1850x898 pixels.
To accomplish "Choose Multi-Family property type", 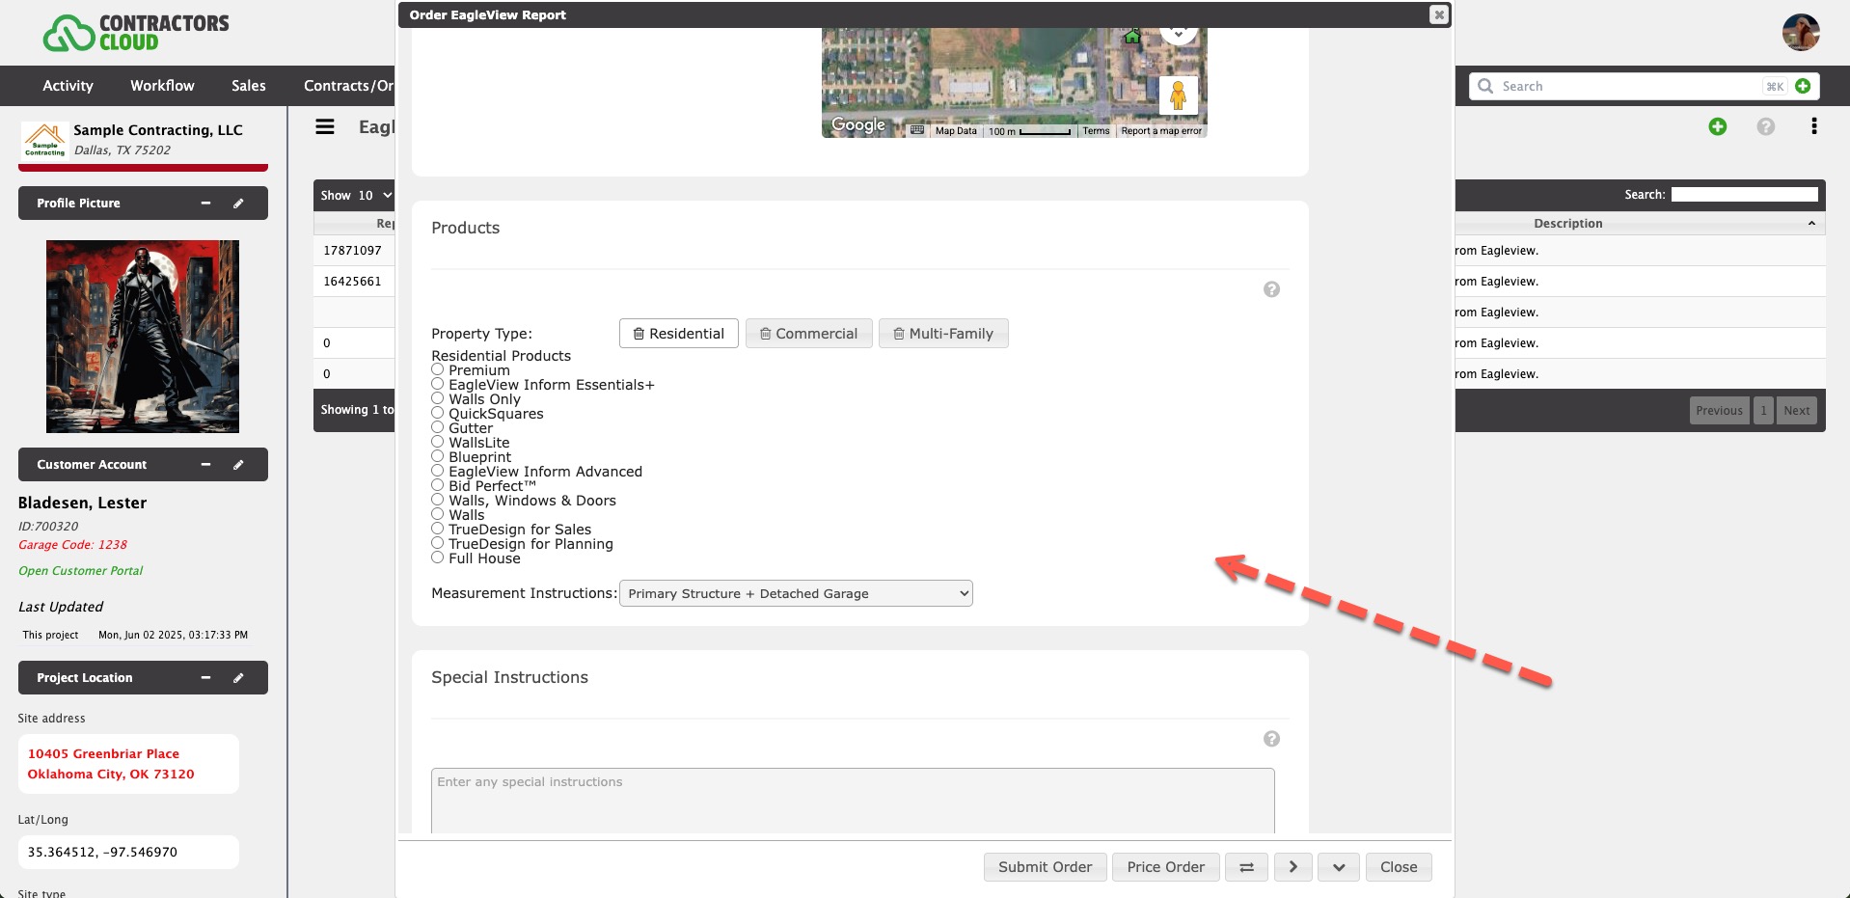I will click(x=943, y=334).
